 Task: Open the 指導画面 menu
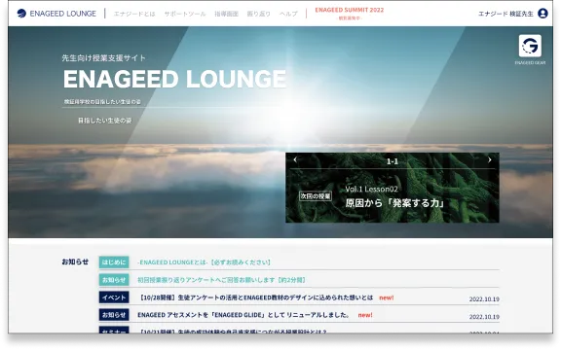pyautogui.click(x=226, y=14)
